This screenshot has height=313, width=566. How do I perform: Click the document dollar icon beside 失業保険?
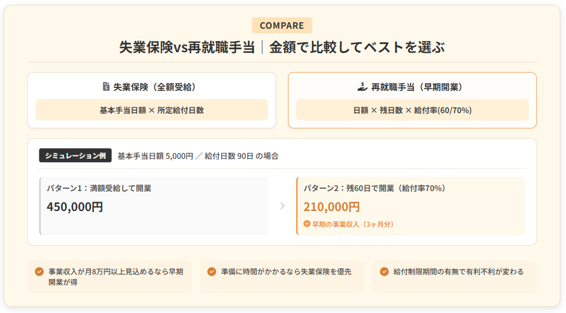106,87
